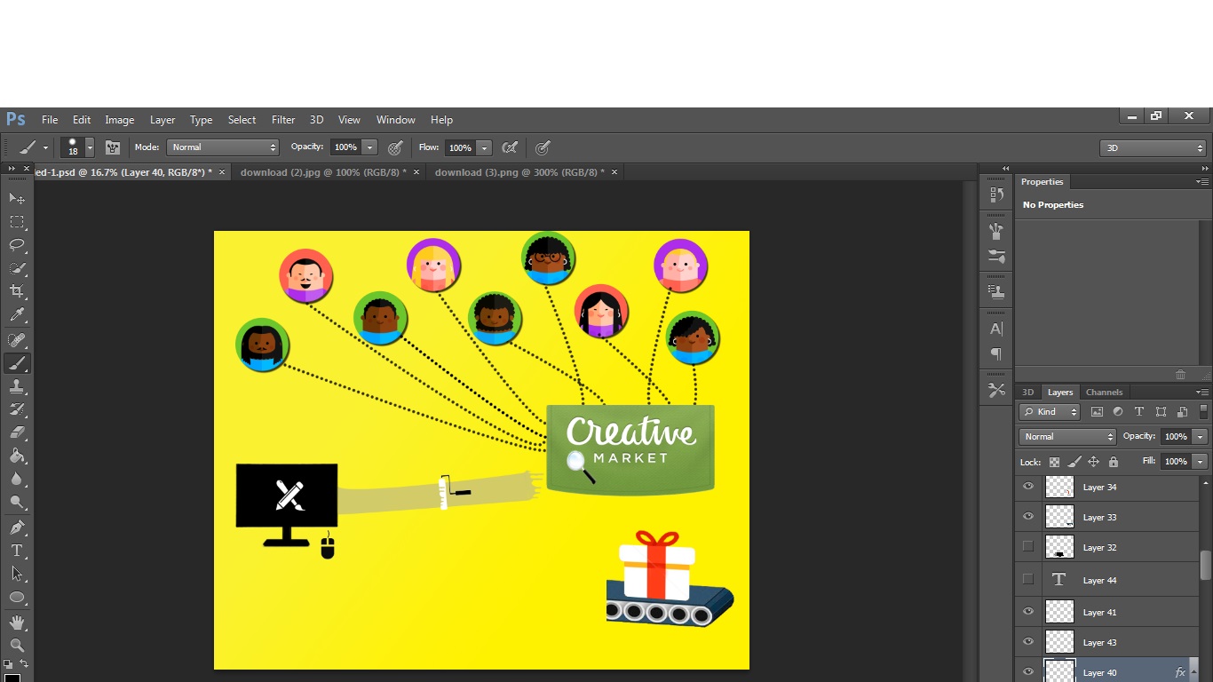The width and height of the screenshot is (1213, 682).
Task: Select the Path Selection tool
Action: [17, 574]
